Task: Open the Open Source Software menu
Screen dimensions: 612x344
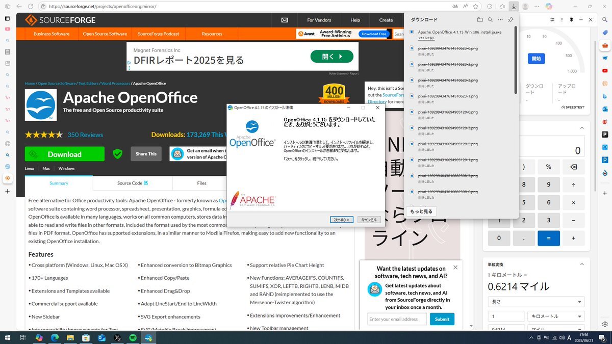Action: click(x=105, y=34)
